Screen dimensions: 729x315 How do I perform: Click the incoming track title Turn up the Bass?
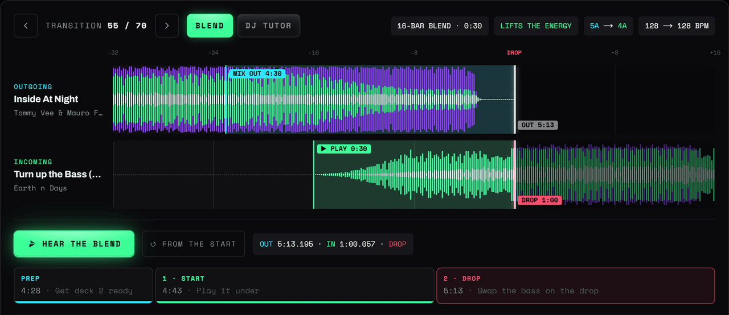[x=58, y=174]
